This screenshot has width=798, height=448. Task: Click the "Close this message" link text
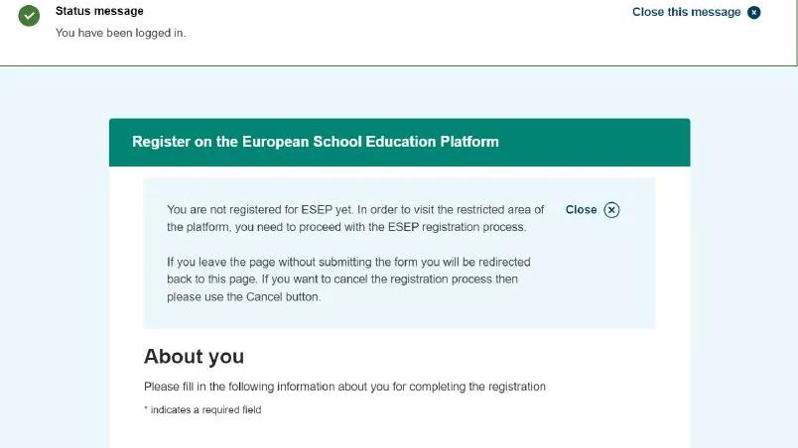[686, 12]
